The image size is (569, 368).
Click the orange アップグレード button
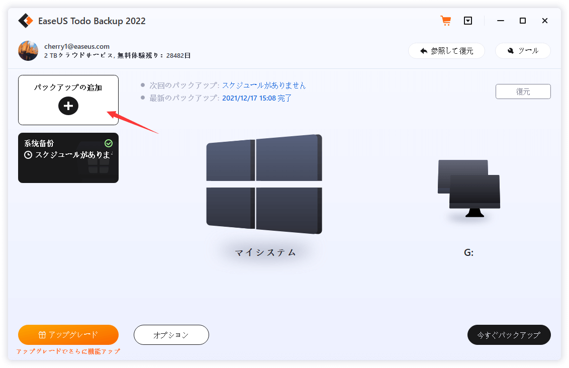click(x=68, y=335)
